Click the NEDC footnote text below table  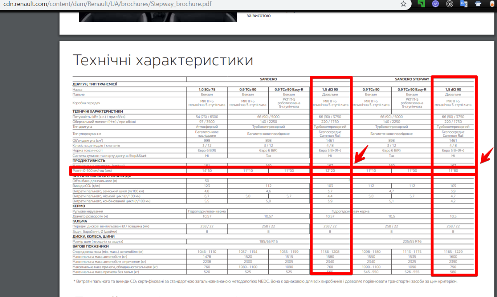pos(265,281)
